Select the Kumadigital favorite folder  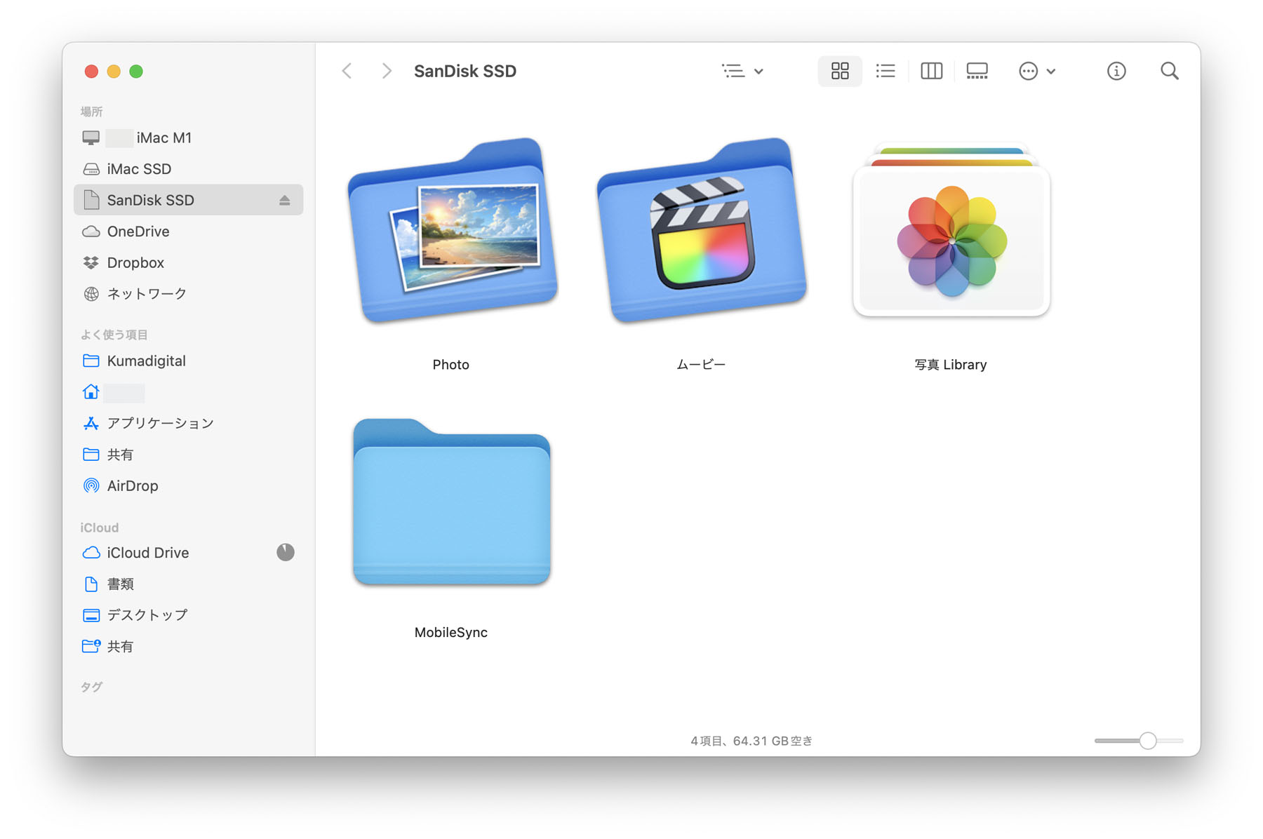click(x=146, y=361)
